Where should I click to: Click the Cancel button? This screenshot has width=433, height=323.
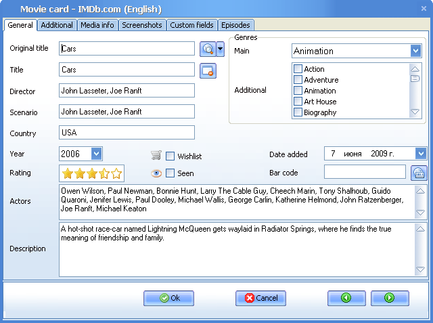(260, 298)
